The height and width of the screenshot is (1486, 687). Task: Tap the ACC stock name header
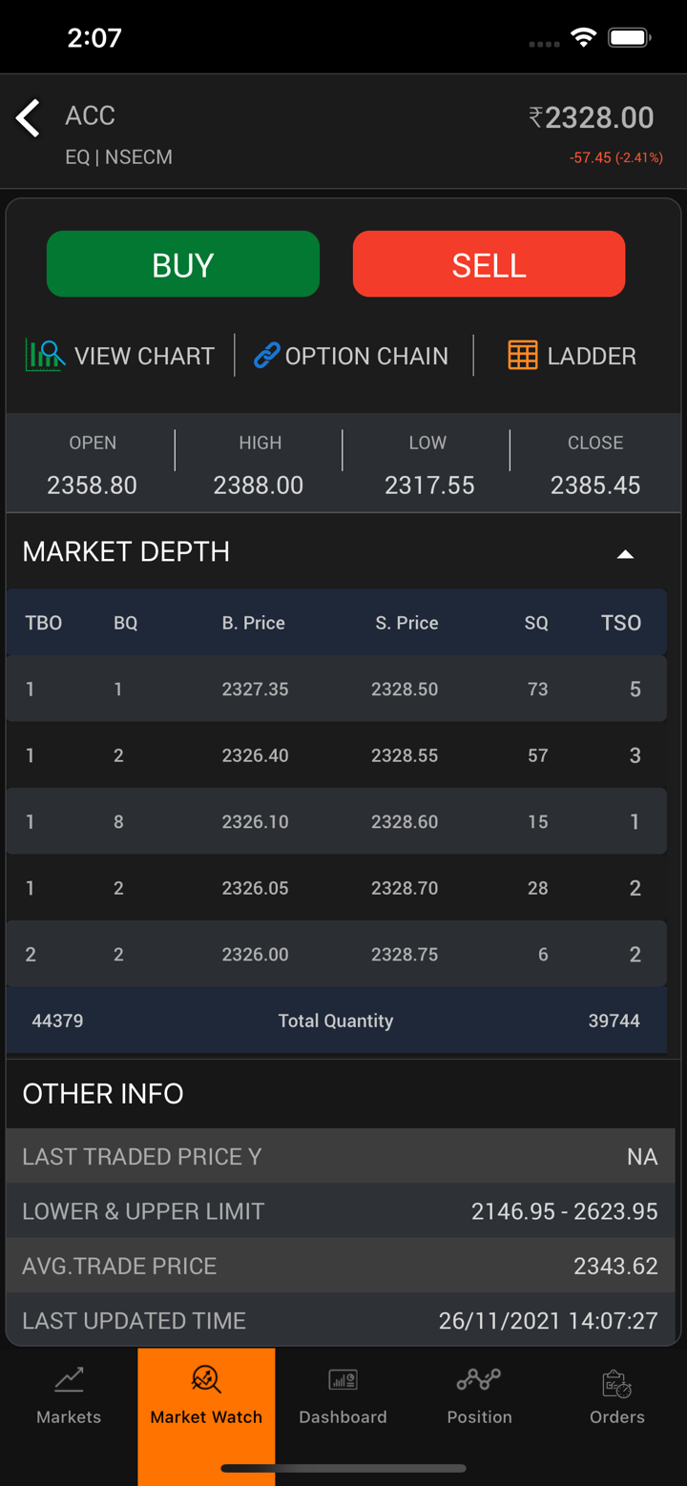pos(91,115)
